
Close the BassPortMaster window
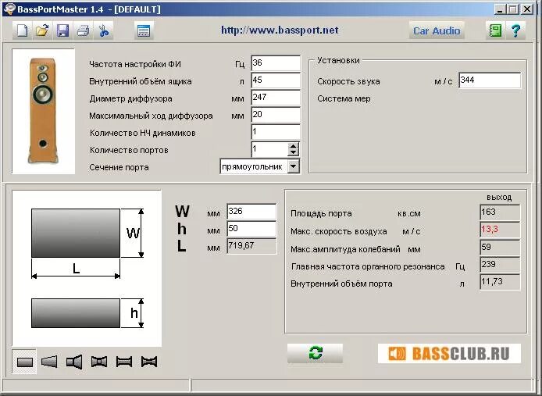coord(527,9)
